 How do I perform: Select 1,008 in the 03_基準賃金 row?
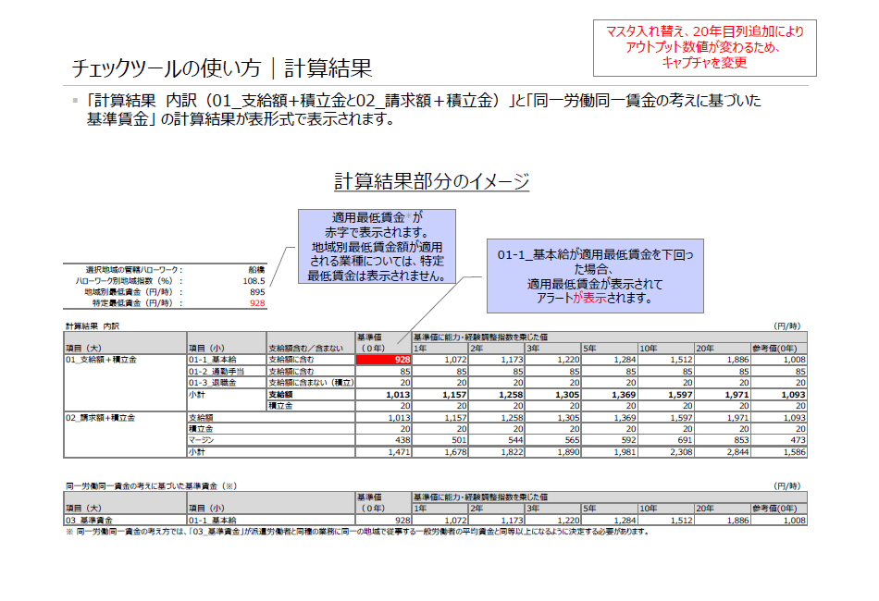click(x=779, y=521)
